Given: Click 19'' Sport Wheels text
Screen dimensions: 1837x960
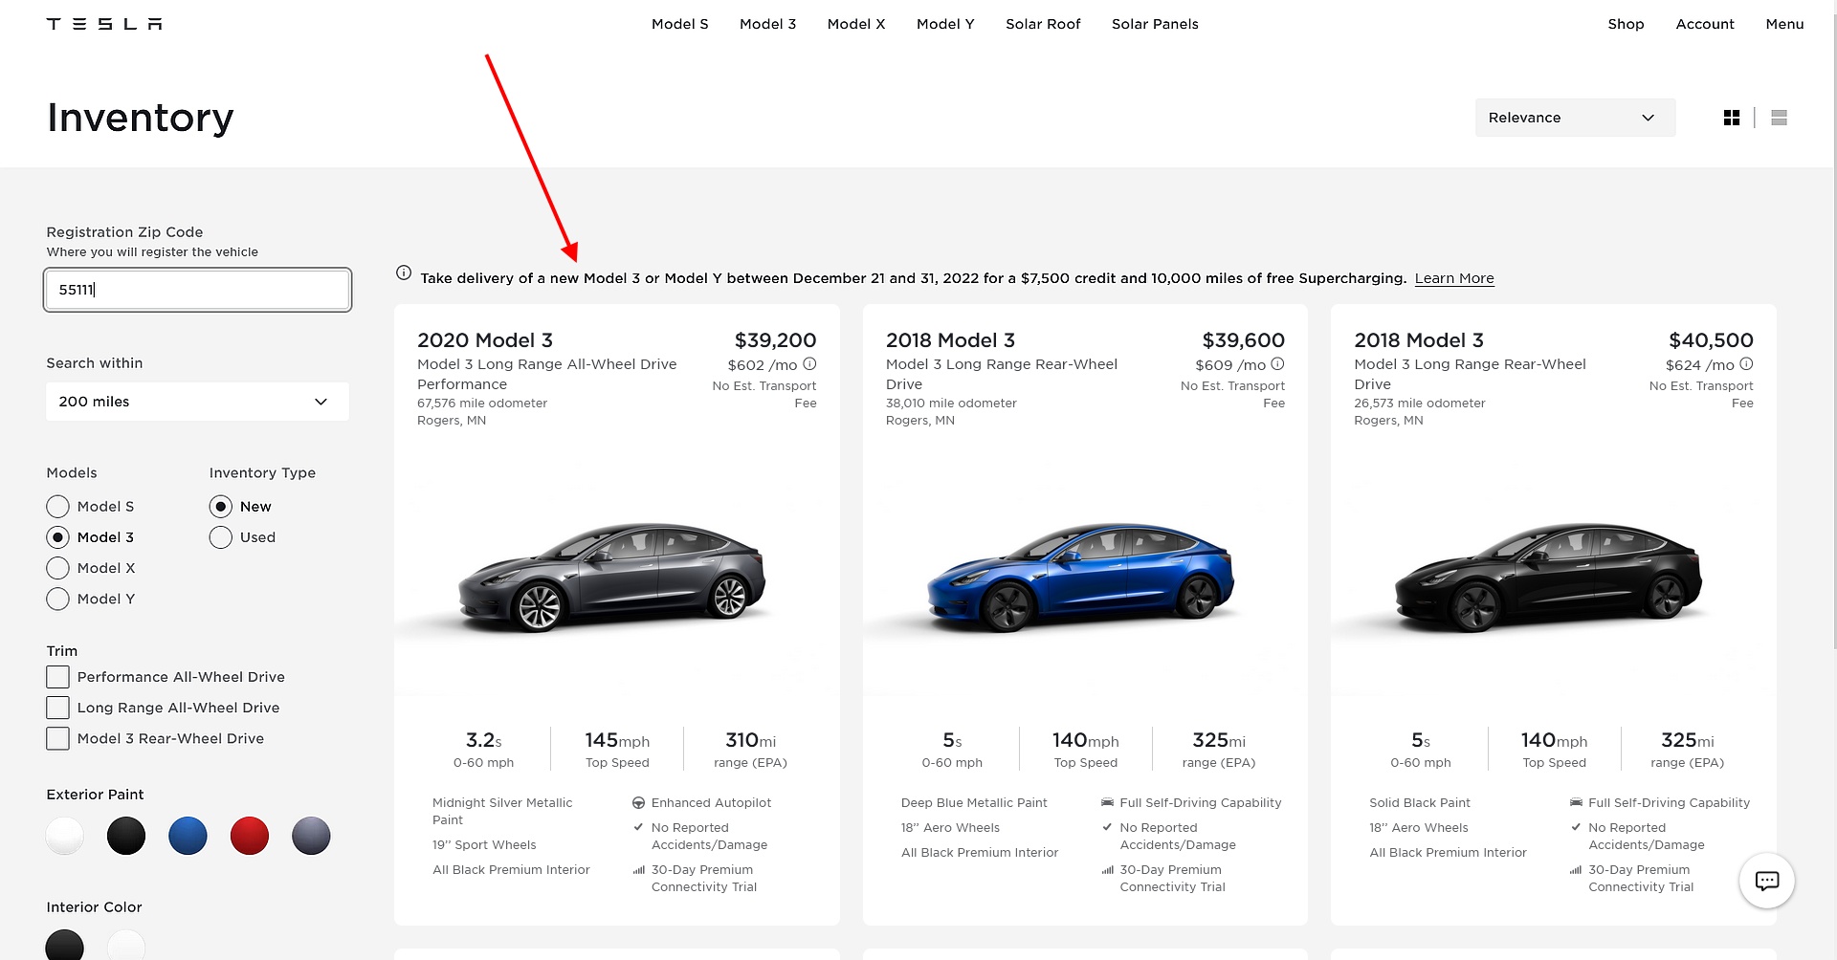Looking at the screenshot, I should pos(484,845).
